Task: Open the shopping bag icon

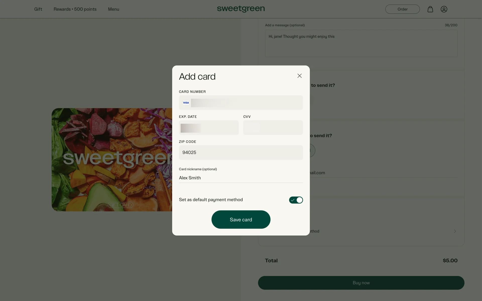Action: tap(430, 9)
